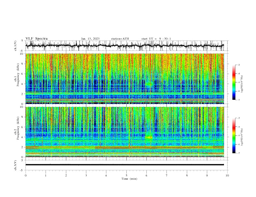
Task: Click the bright emission patch near 6 min in ch.2 spectrogram
Action: click(149, 137)
